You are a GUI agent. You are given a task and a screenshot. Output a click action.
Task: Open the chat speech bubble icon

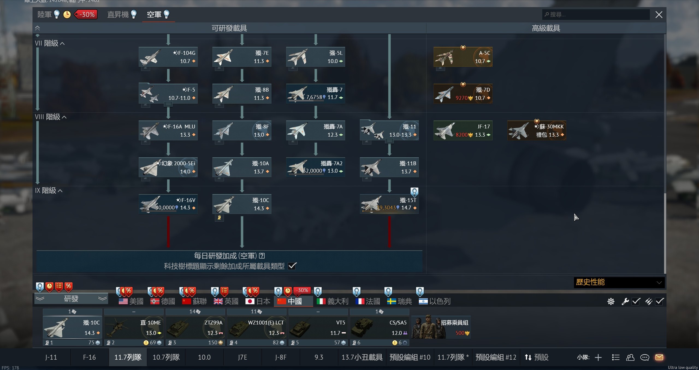[645, 357]
